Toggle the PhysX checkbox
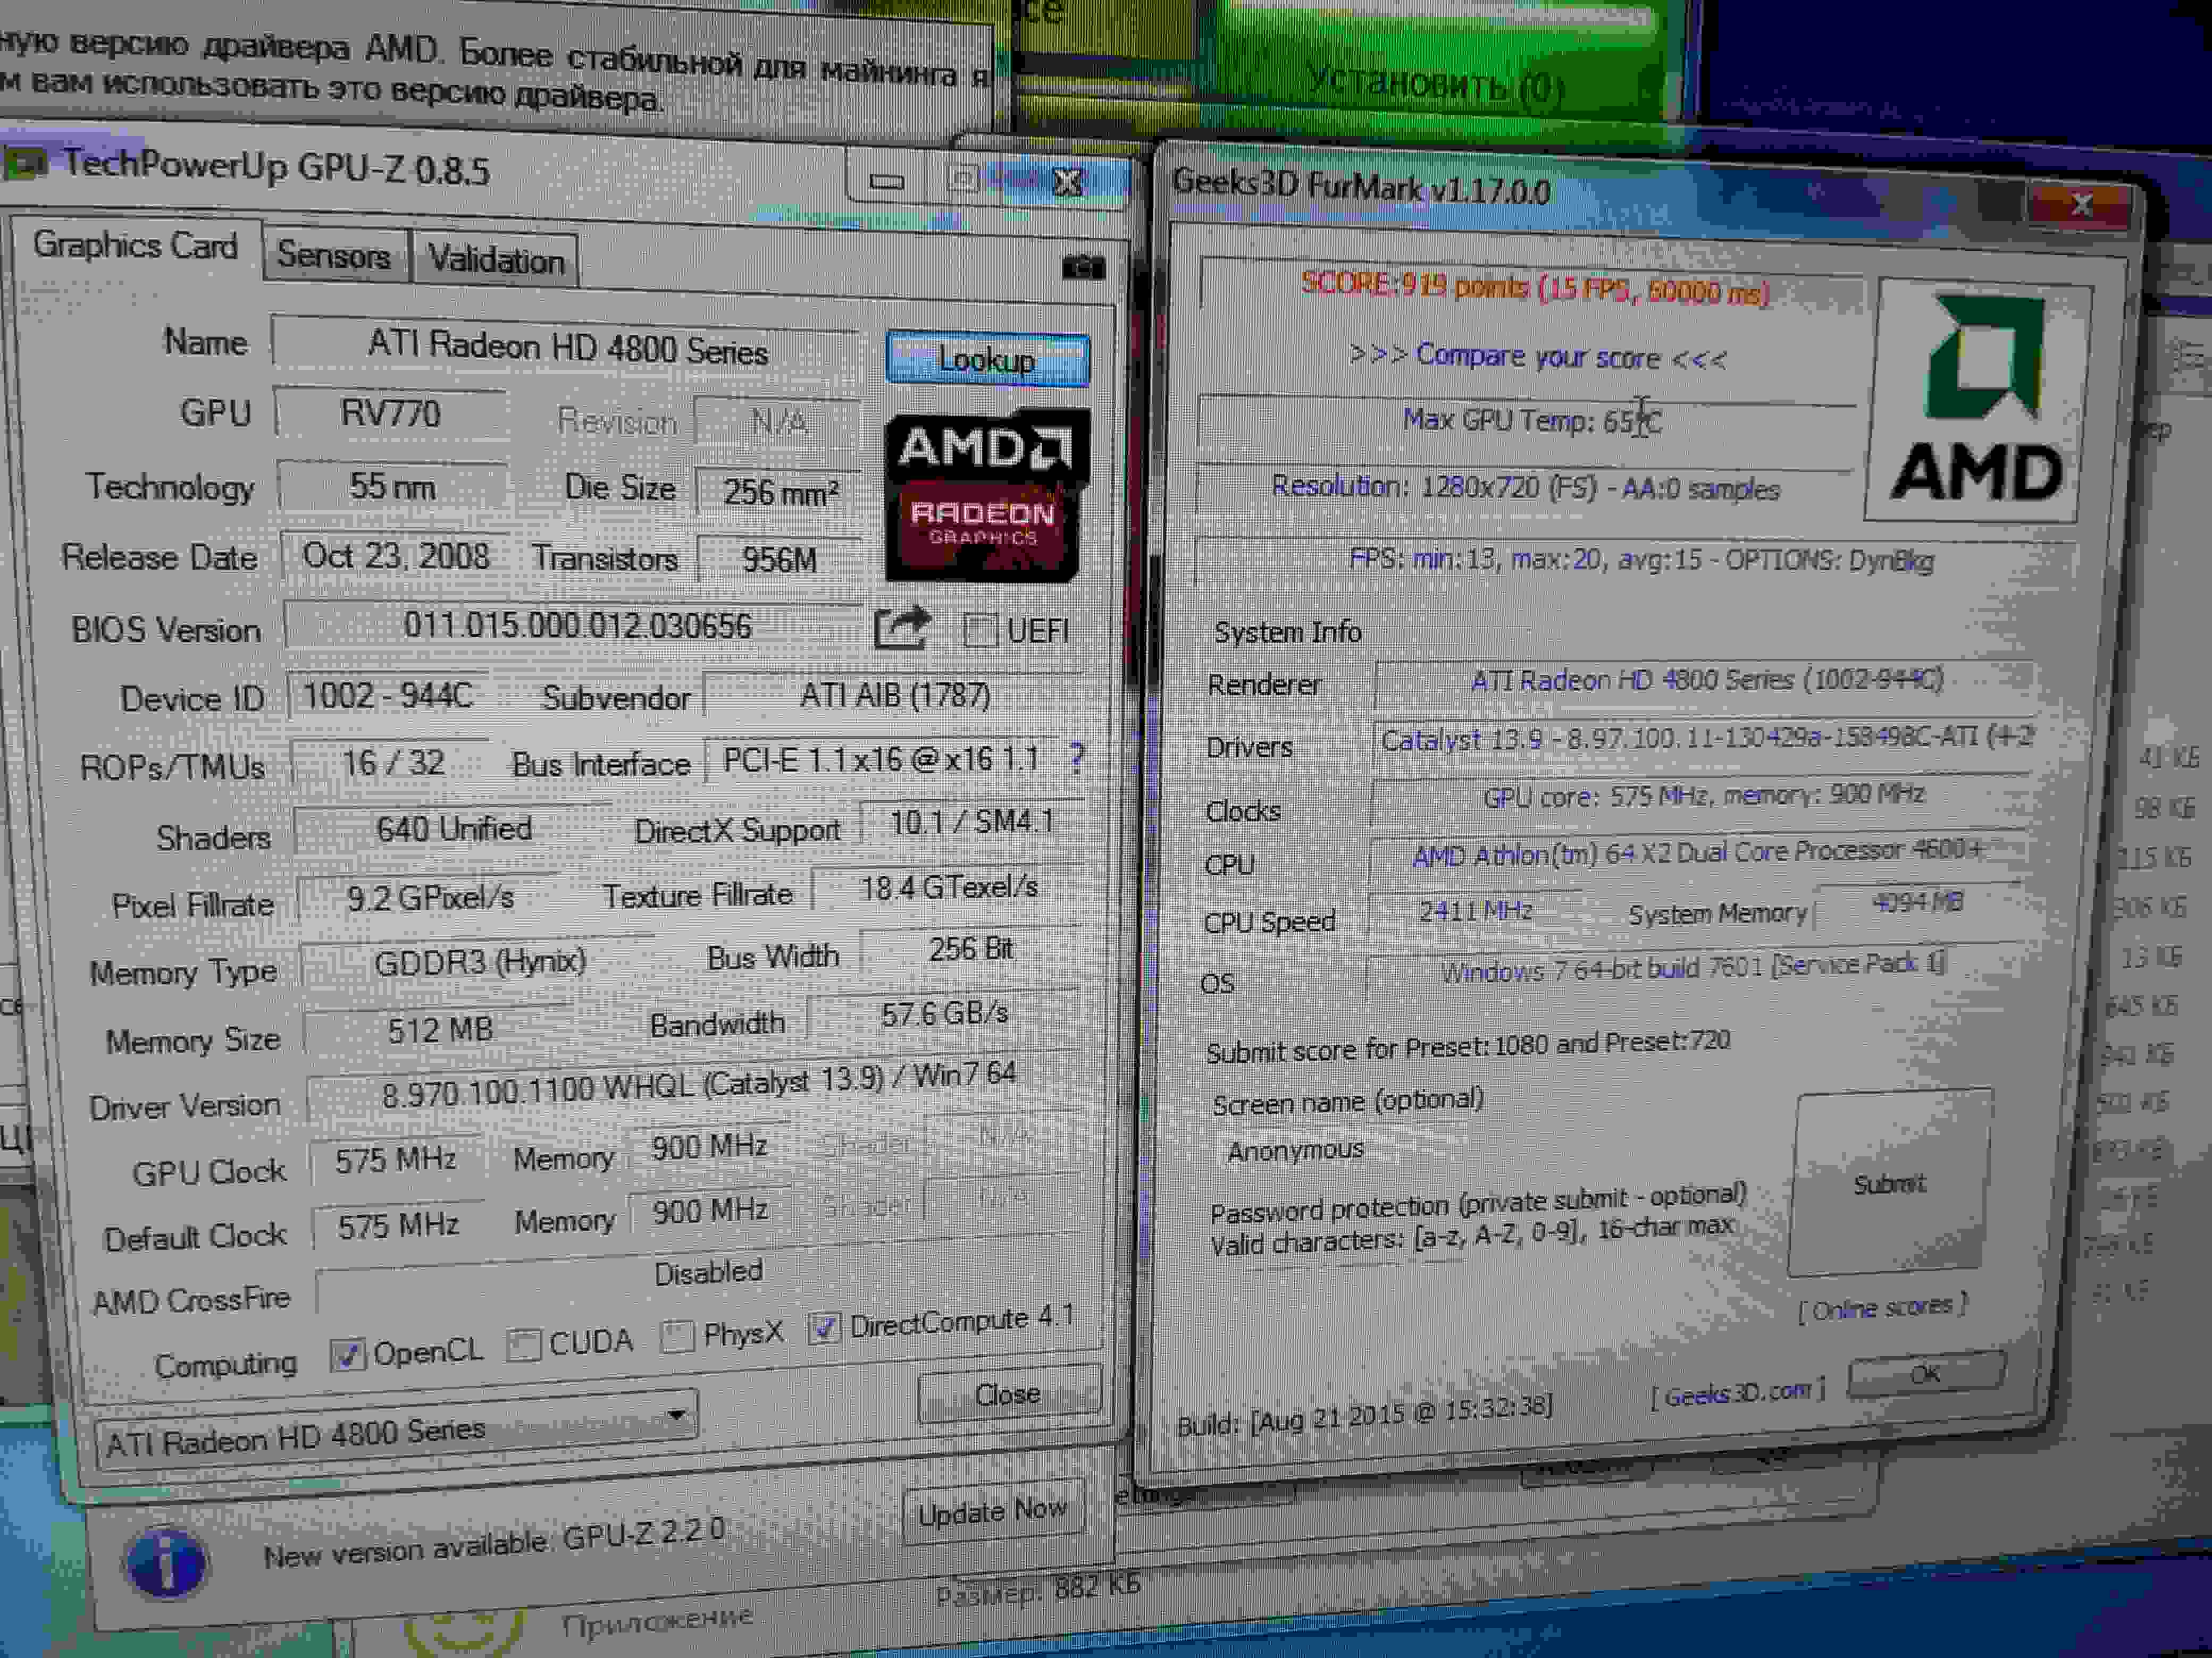Viewport: 2212px width, 1658px height. (677, 1336)
